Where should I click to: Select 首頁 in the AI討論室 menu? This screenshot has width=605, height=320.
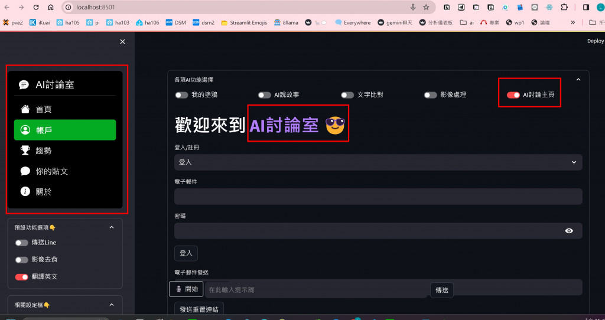click(x=65, y=109)
